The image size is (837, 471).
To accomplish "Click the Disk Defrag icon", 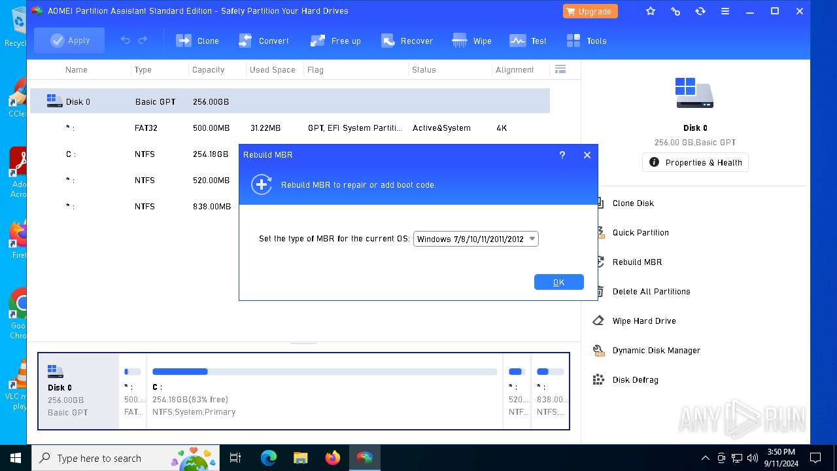I will point(598,379).
